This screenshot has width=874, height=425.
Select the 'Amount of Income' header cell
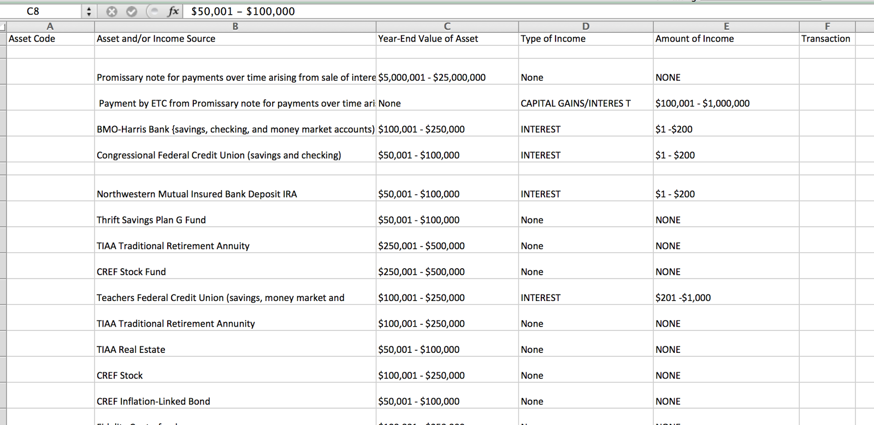point(727,39)
